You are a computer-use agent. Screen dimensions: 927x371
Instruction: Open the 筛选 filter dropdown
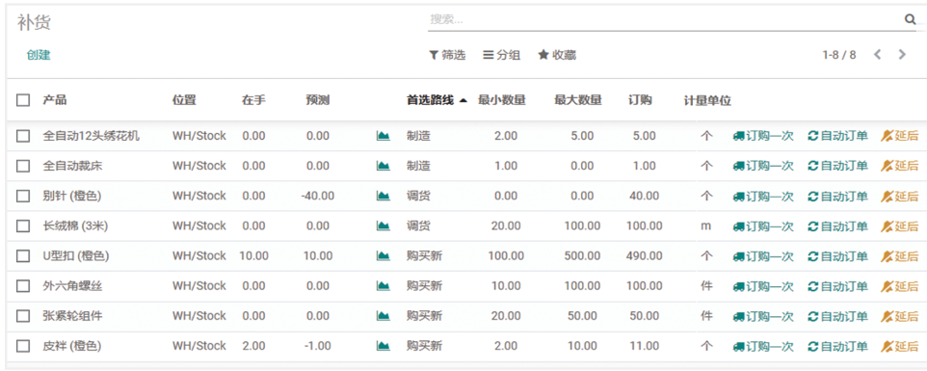coord(447,55)
